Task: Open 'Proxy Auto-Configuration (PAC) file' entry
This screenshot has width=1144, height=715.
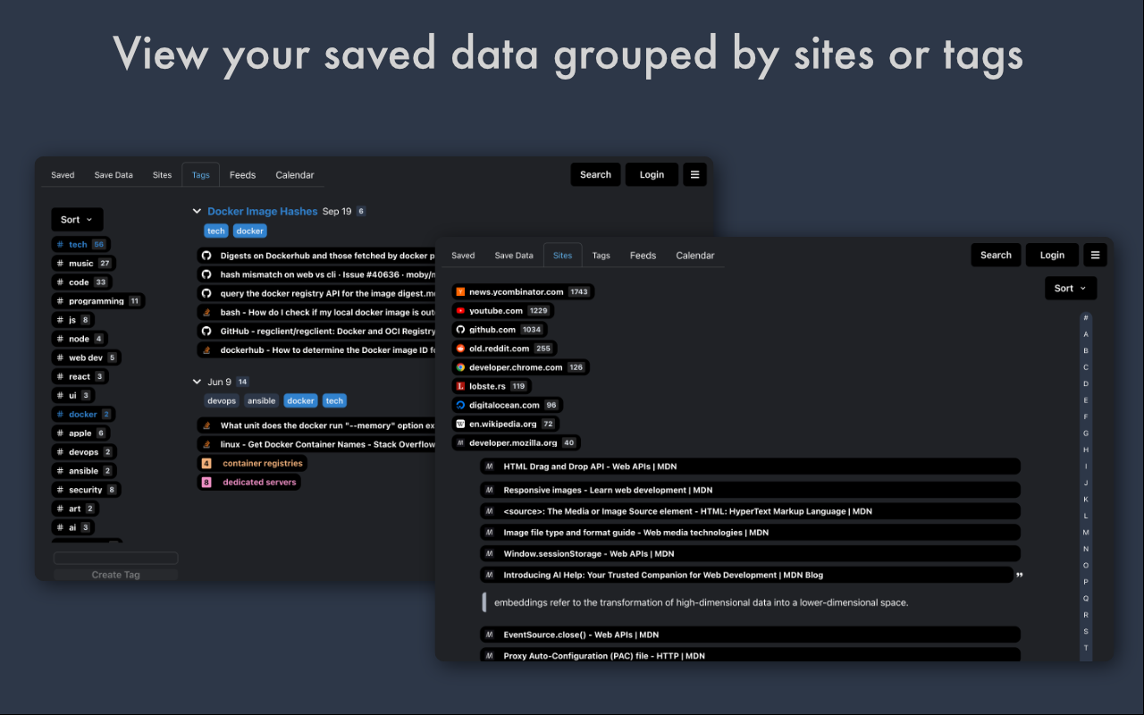Action: pos(751,655)
